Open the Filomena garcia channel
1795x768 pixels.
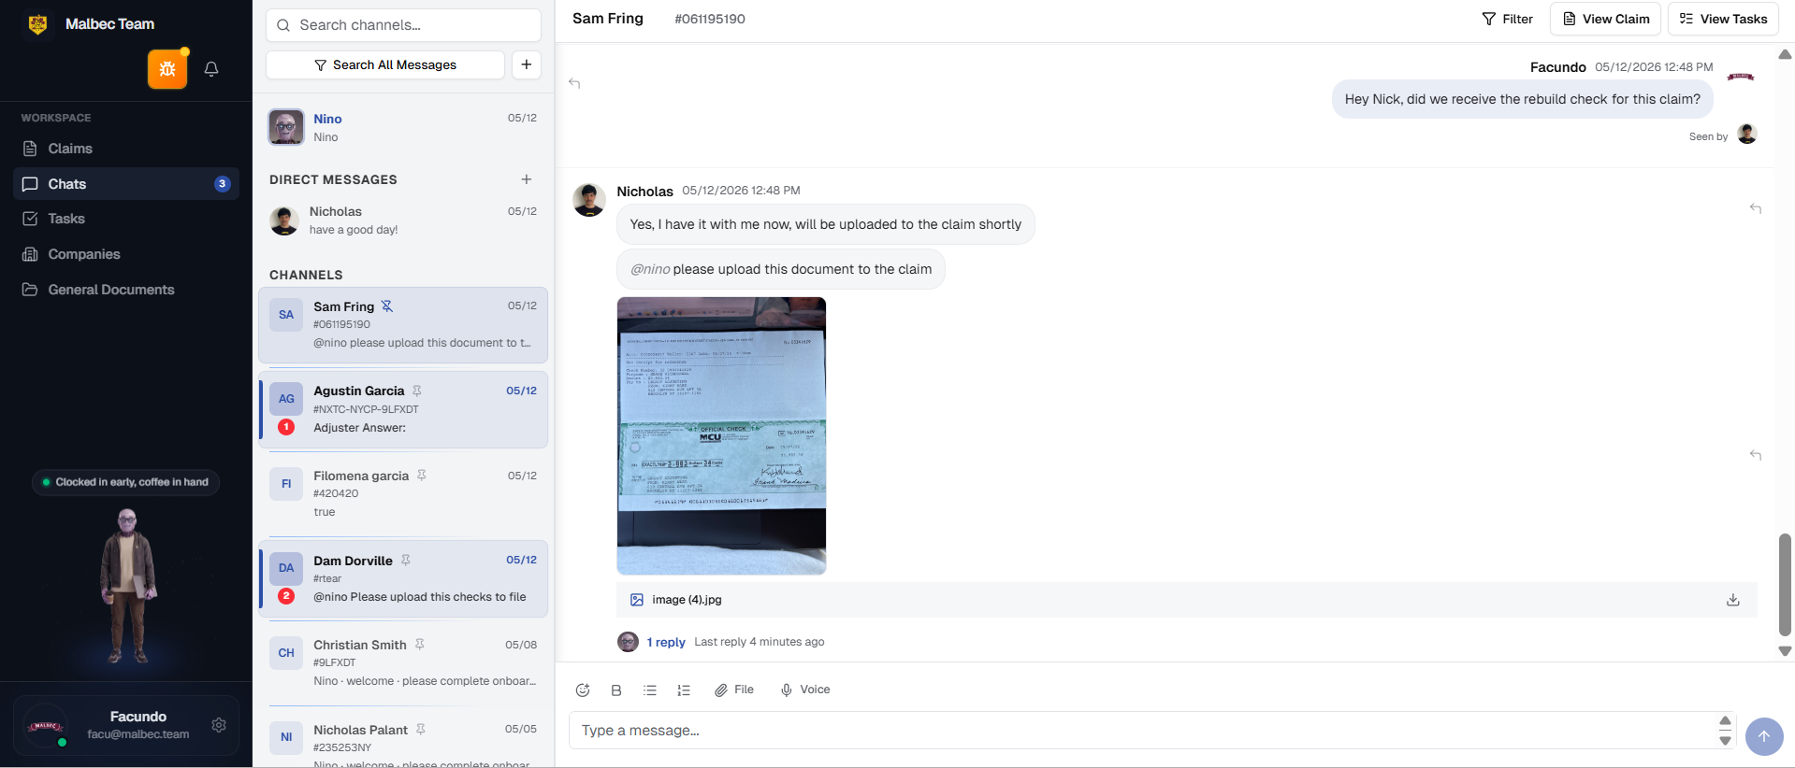point(403,493)
